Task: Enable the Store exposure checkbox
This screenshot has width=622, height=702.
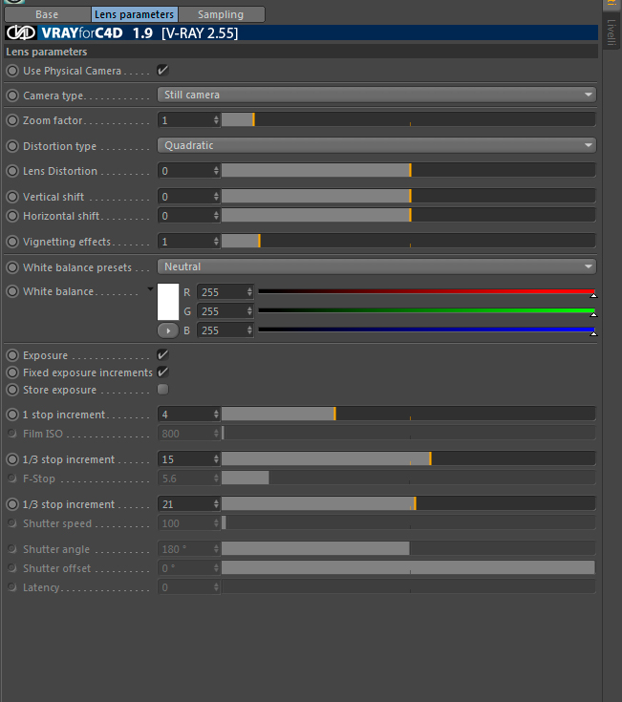Action: pyautogui.click(x=162, y=389)
